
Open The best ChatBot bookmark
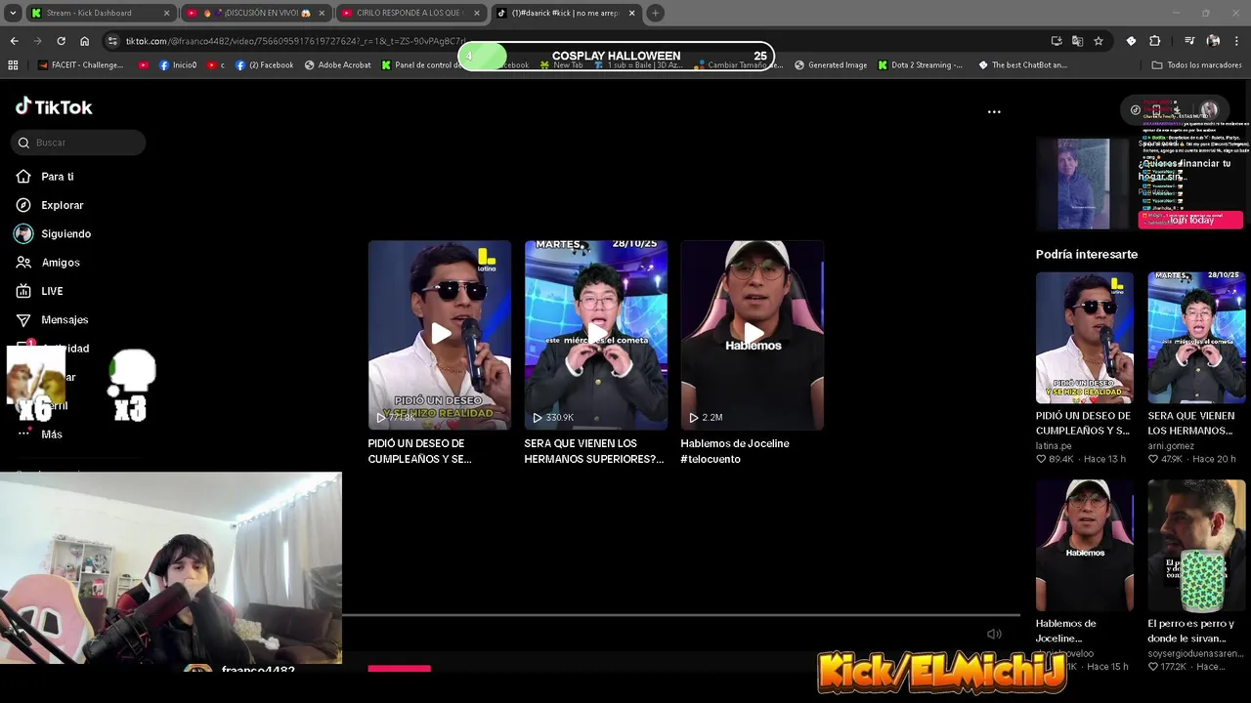[1021, 65]
